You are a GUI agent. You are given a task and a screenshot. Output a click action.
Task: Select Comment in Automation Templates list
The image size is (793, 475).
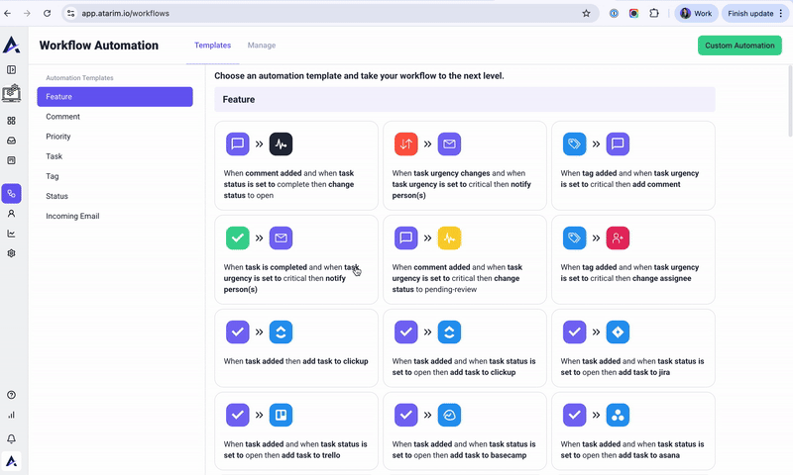click(63, 117)
